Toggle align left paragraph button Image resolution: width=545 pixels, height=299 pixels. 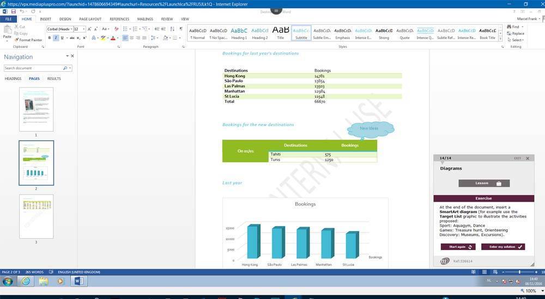coord(125,38)
